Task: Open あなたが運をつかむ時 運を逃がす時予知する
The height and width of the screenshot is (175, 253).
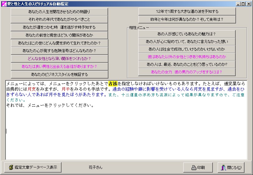Action: click(59, 27)
